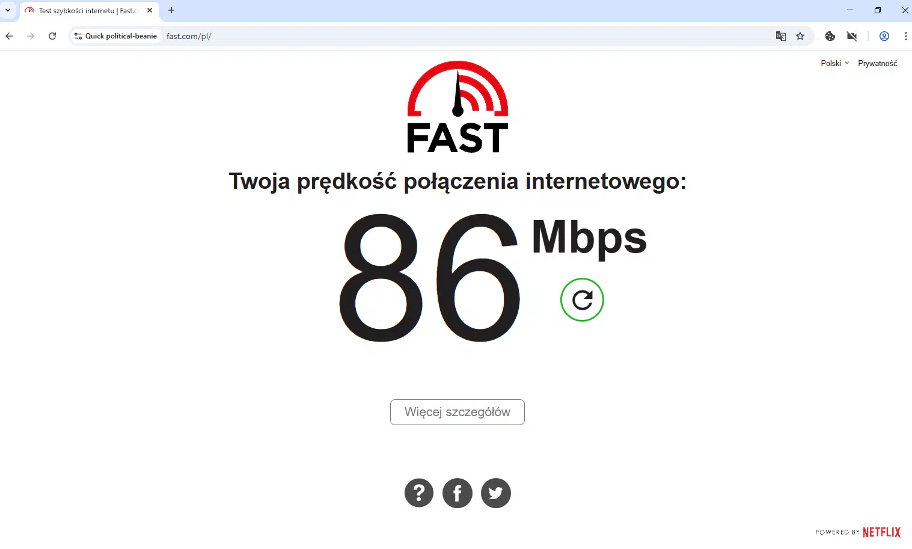Share the result on Facebook
This screenshot has height=549, width=912.
(x=458, y=493)
